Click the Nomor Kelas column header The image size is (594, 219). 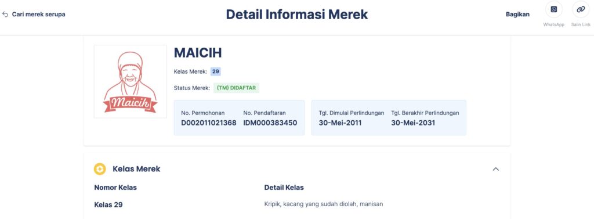[115, 188]
